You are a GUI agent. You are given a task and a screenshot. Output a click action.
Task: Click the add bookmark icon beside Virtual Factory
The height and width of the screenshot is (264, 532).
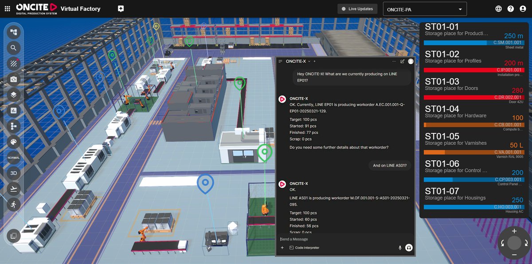121,8
